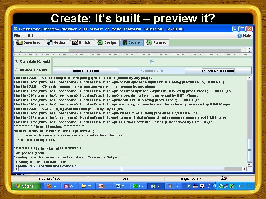Open the Edit menu
Screen dimensions: 266x199
pyautogui.click(x=31, y=36)
